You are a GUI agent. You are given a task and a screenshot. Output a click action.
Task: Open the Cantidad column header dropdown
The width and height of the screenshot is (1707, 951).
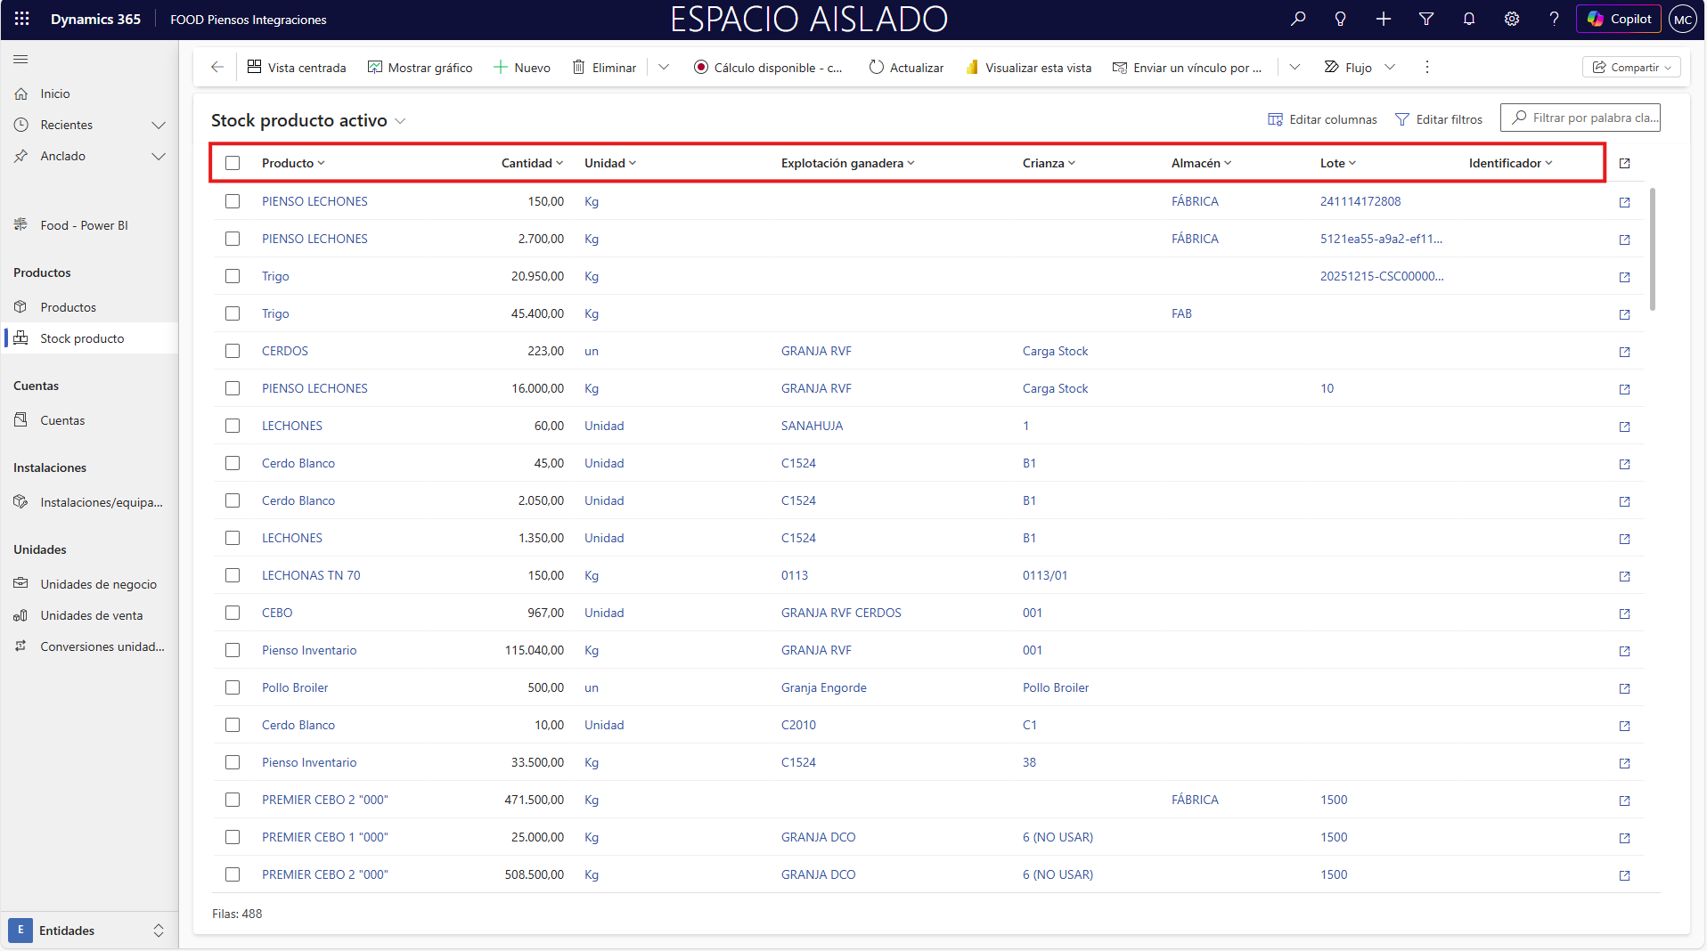(532, 163)
